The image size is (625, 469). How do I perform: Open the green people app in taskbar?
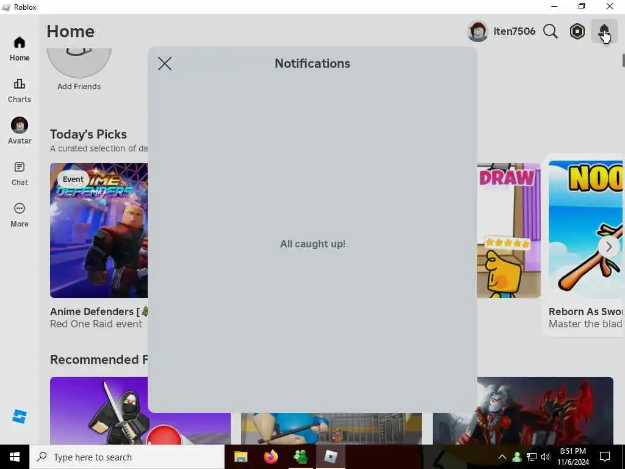(x=300, y=457)
